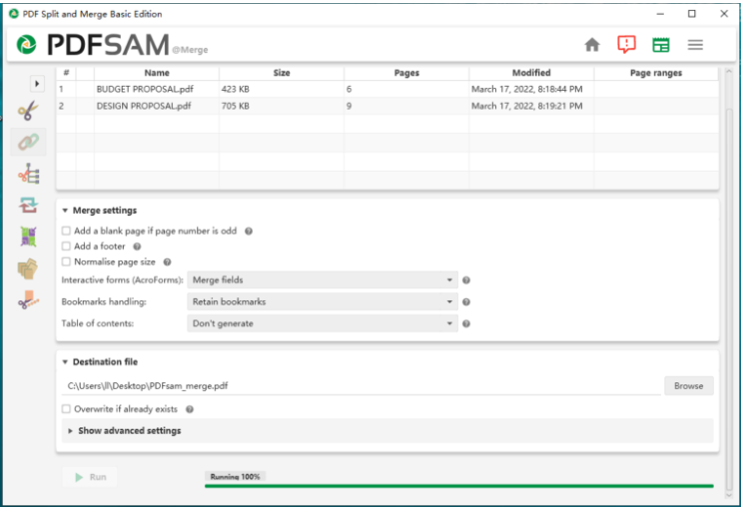Image resolution: width=741 pixels, height=507 pixels.
Task: Select the Split by bookmarks tool
Action: (29, 174)
